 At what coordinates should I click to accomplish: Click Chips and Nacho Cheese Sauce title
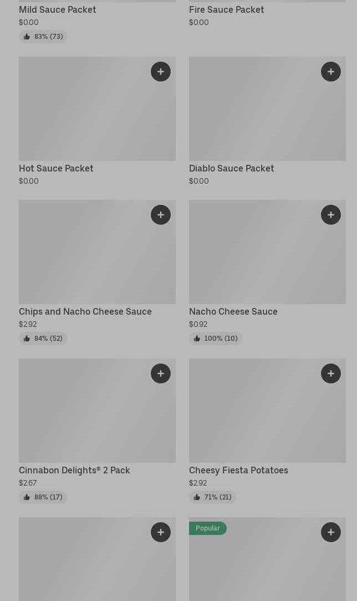pos(85,312)
